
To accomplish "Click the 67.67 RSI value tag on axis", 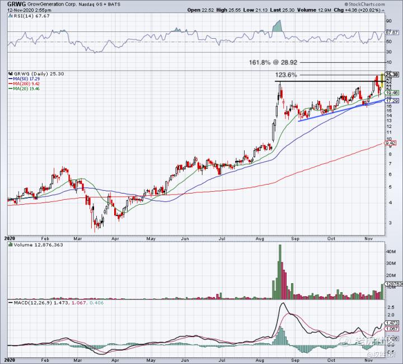I will click(x=392, y=33).
